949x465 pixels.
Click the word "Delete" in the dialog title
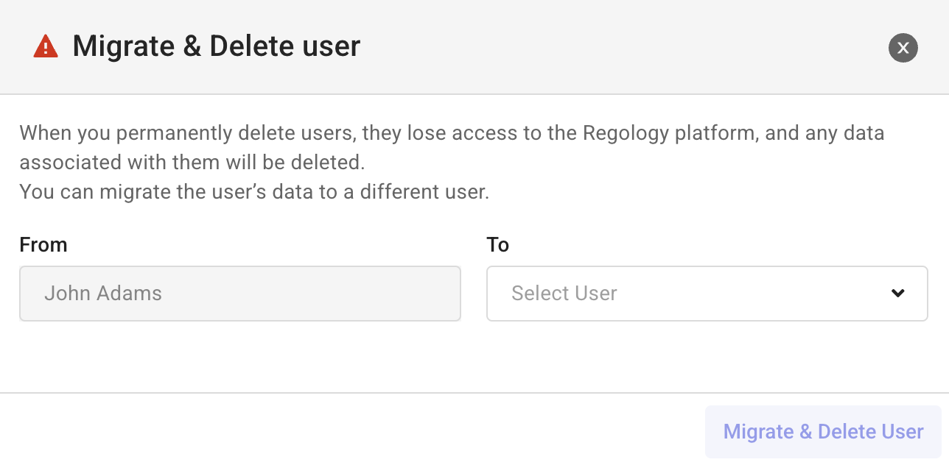tap(252, 46)
